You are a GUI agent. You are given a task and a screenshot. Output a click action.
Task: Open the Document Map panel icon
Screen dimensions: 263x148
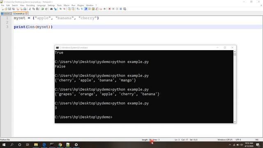tap(93, 9)
